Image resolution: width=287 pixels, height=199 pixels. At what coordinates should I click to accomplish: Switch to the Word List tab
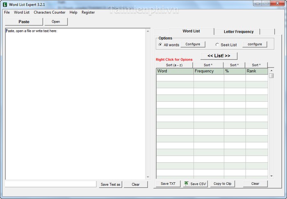tap(191, 31)
